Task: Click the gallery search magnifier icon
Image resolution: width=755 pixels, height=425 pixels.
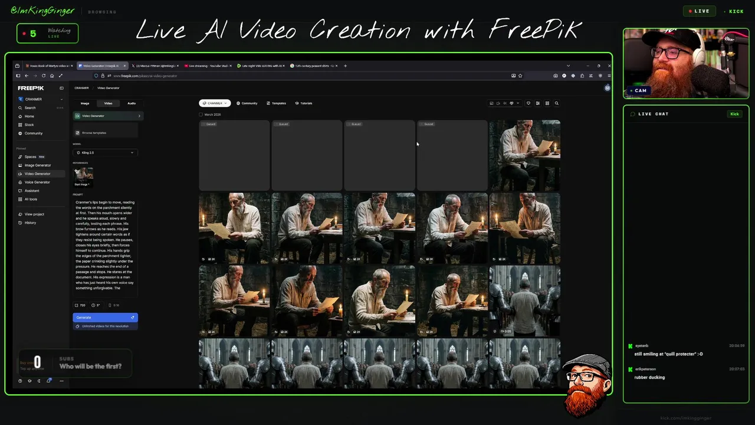Action: pos(557,103)
